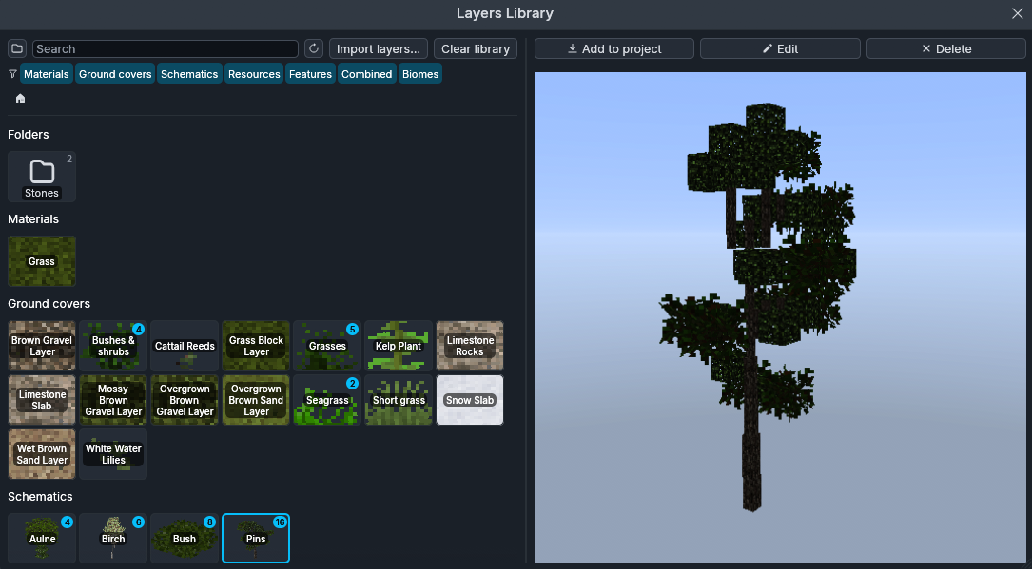Toggle the Biomes filter tag
Viewport: 1032px width, 569px height.
point(419,74)
